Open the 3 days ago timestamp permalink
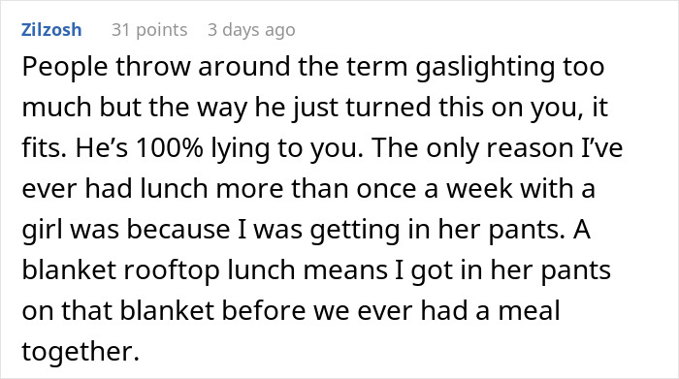This screenshot has width=679, height=379. click(251, 30)
